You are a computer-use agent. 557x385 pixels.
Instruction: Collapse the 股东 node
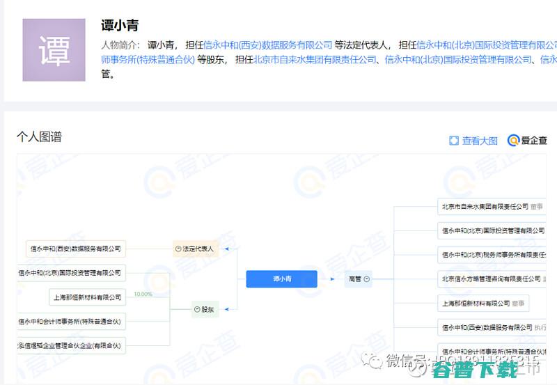pyautogui.click(x=197, y=309)
